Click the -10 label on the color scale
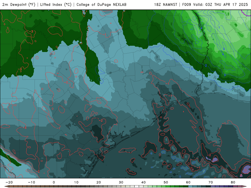251x188 pixels. click(x=31, y=182)
